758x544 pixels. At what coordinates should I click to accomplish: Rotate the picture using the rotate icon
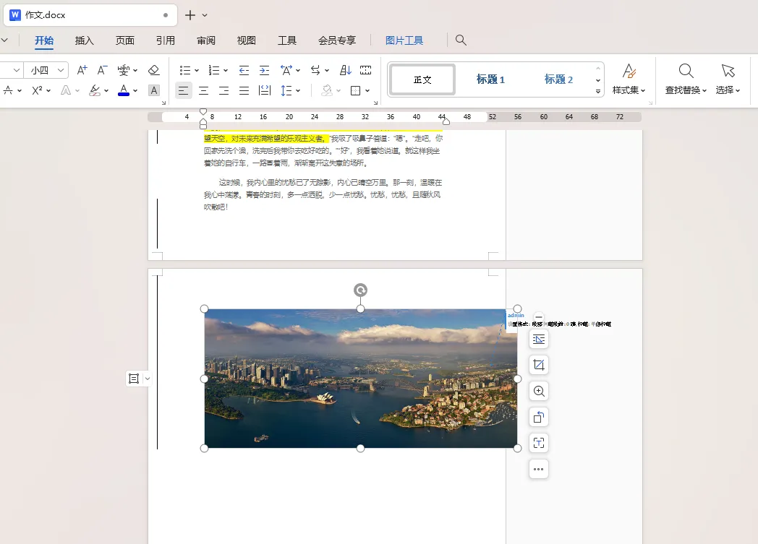click(360, 290)
